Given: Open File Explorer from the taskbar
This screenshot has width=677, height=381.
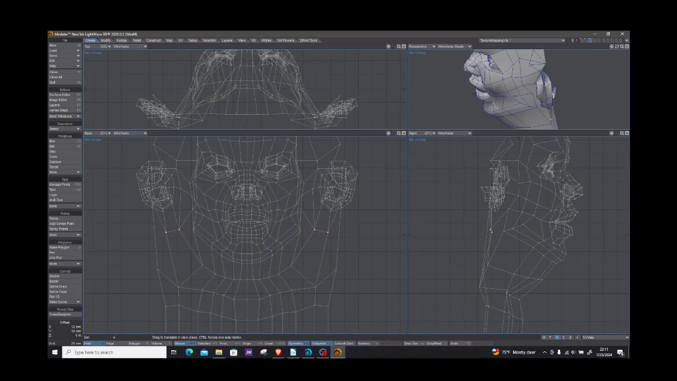Looking at the screenshot, I should (218, 352).
